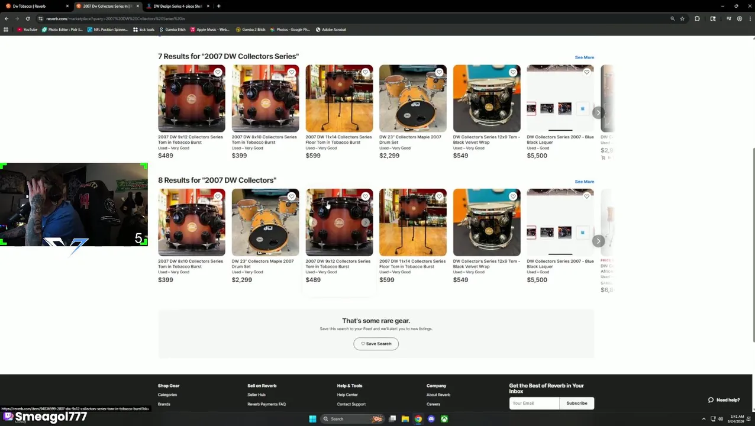
Task: Open the NFL Position Spinner bookmark
Action: click(108, 30)
